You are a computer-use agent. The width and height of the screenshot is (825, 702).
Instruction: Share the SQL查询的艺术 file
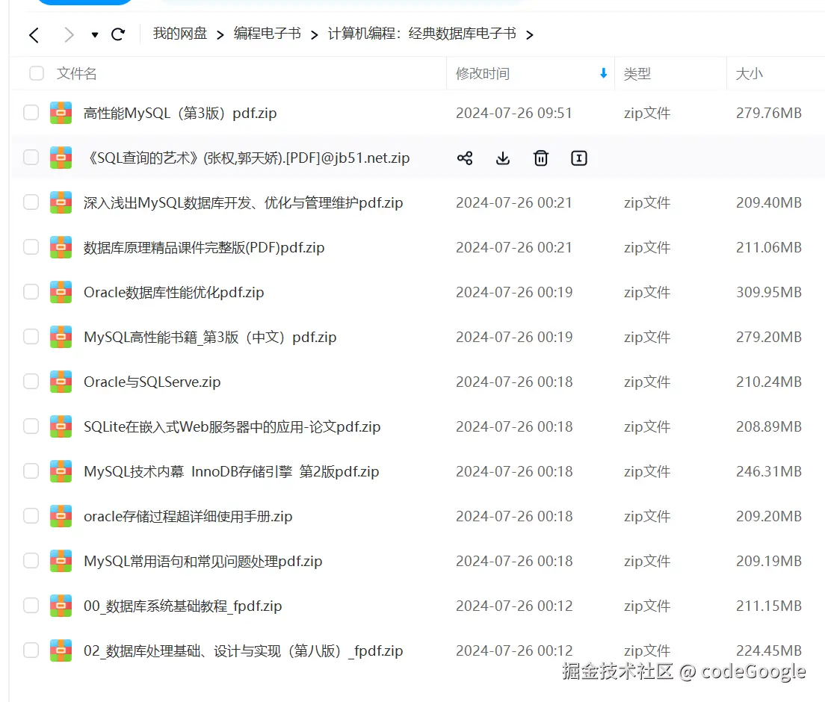pyautogui.click(x=465, y=158)
